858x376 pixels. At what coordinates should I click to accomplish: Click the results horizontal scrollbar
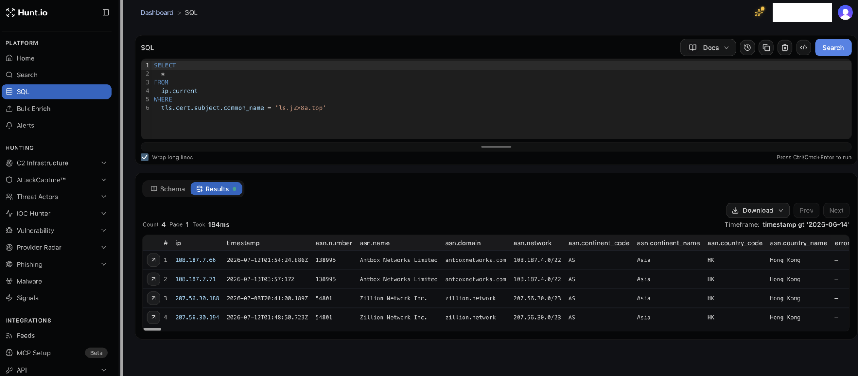(152, 329)
